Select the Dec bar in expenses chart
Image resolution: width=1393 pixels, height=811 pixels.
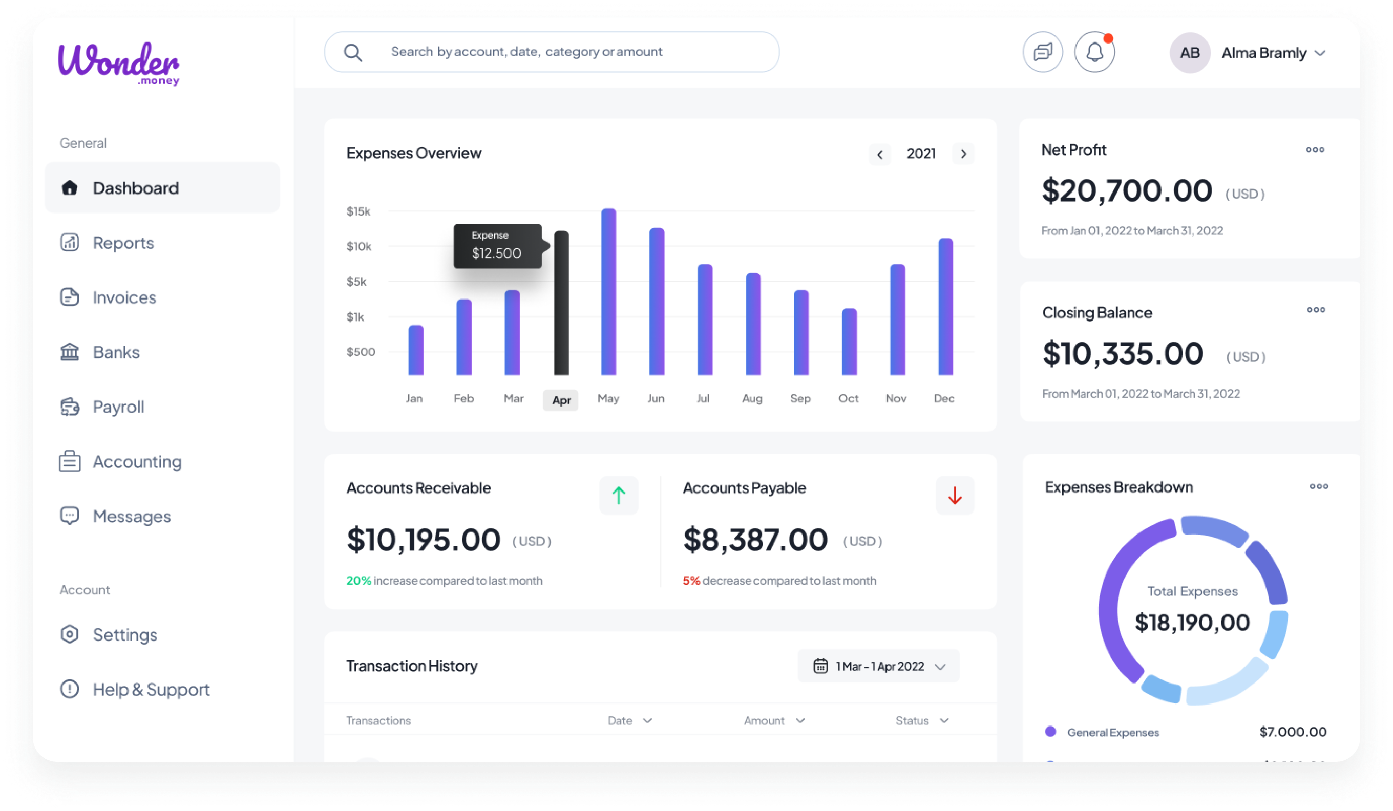pos(945,307)
